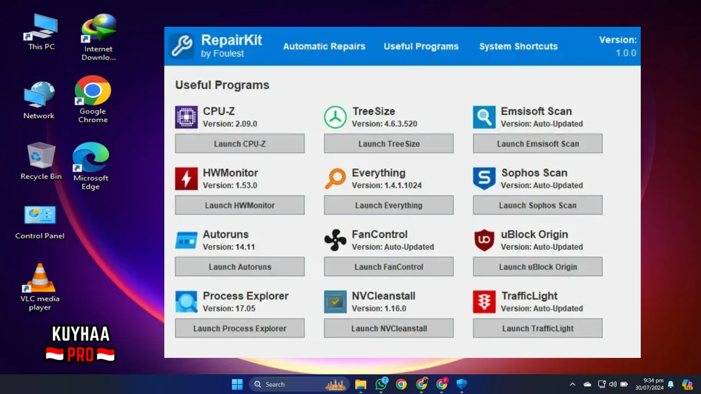Click the NVCleanstall monitor icon
Screen dimensions: 701x394
[x=335, y=302]
